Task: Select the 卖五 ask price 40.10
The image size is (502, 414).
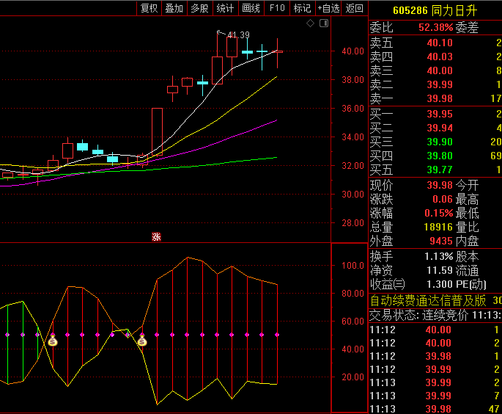Action: (440, 43)
